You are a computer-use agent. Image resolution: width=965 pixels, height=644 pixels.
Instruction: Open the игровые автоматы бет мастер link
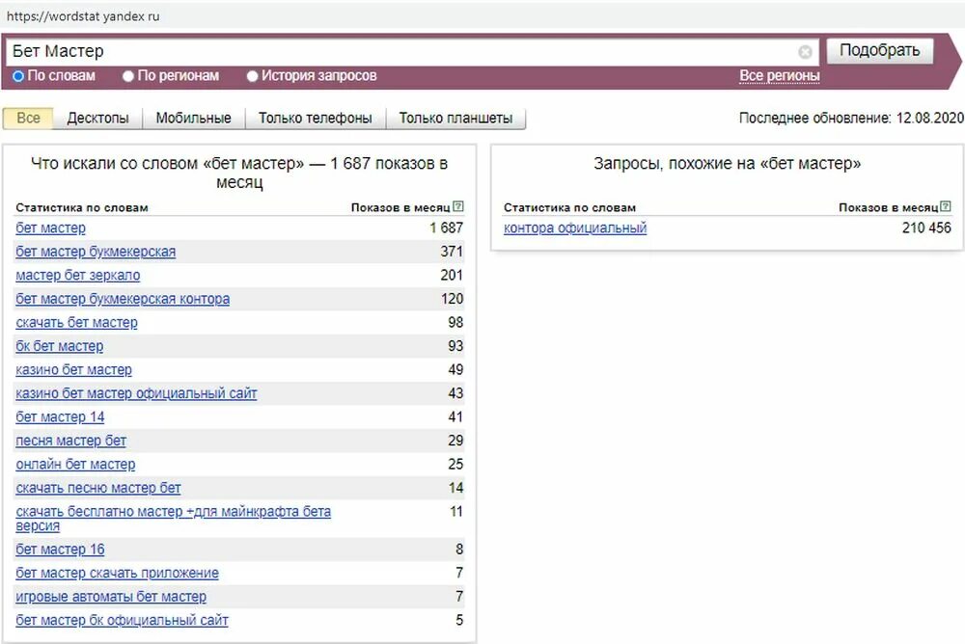111,597
